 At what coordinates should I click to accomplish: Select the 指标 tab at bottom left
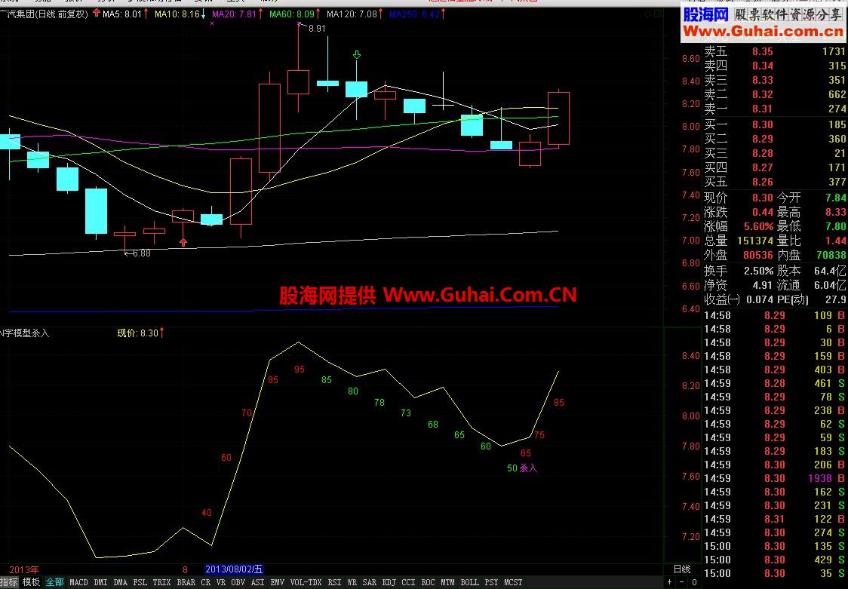pyautogui.click(x=9, y=582)
